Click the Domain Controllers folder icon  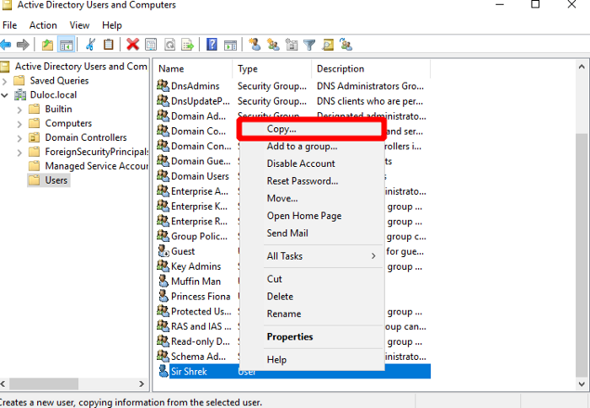[x=35, y=137]
